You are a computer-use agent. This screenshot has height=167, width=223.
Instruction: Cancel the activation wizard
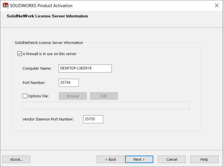(x=172, y=159)
